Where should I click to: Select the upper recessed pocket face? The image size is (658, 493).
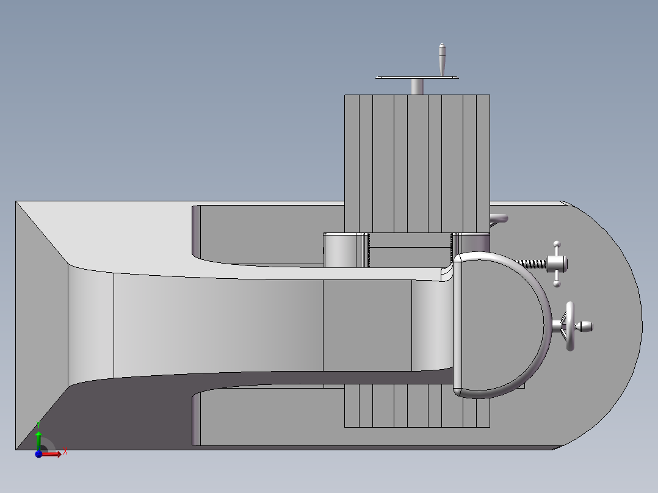pyautogui.click(x=269, y=234)
